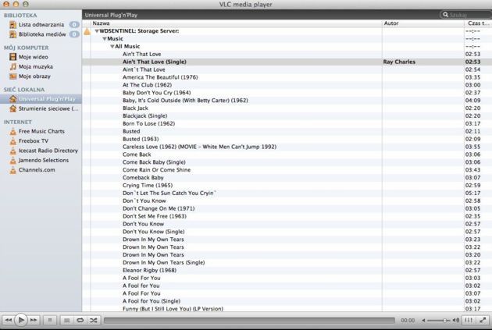
Task: Open Icecast Radio Directory
Action: pos(48,151)
